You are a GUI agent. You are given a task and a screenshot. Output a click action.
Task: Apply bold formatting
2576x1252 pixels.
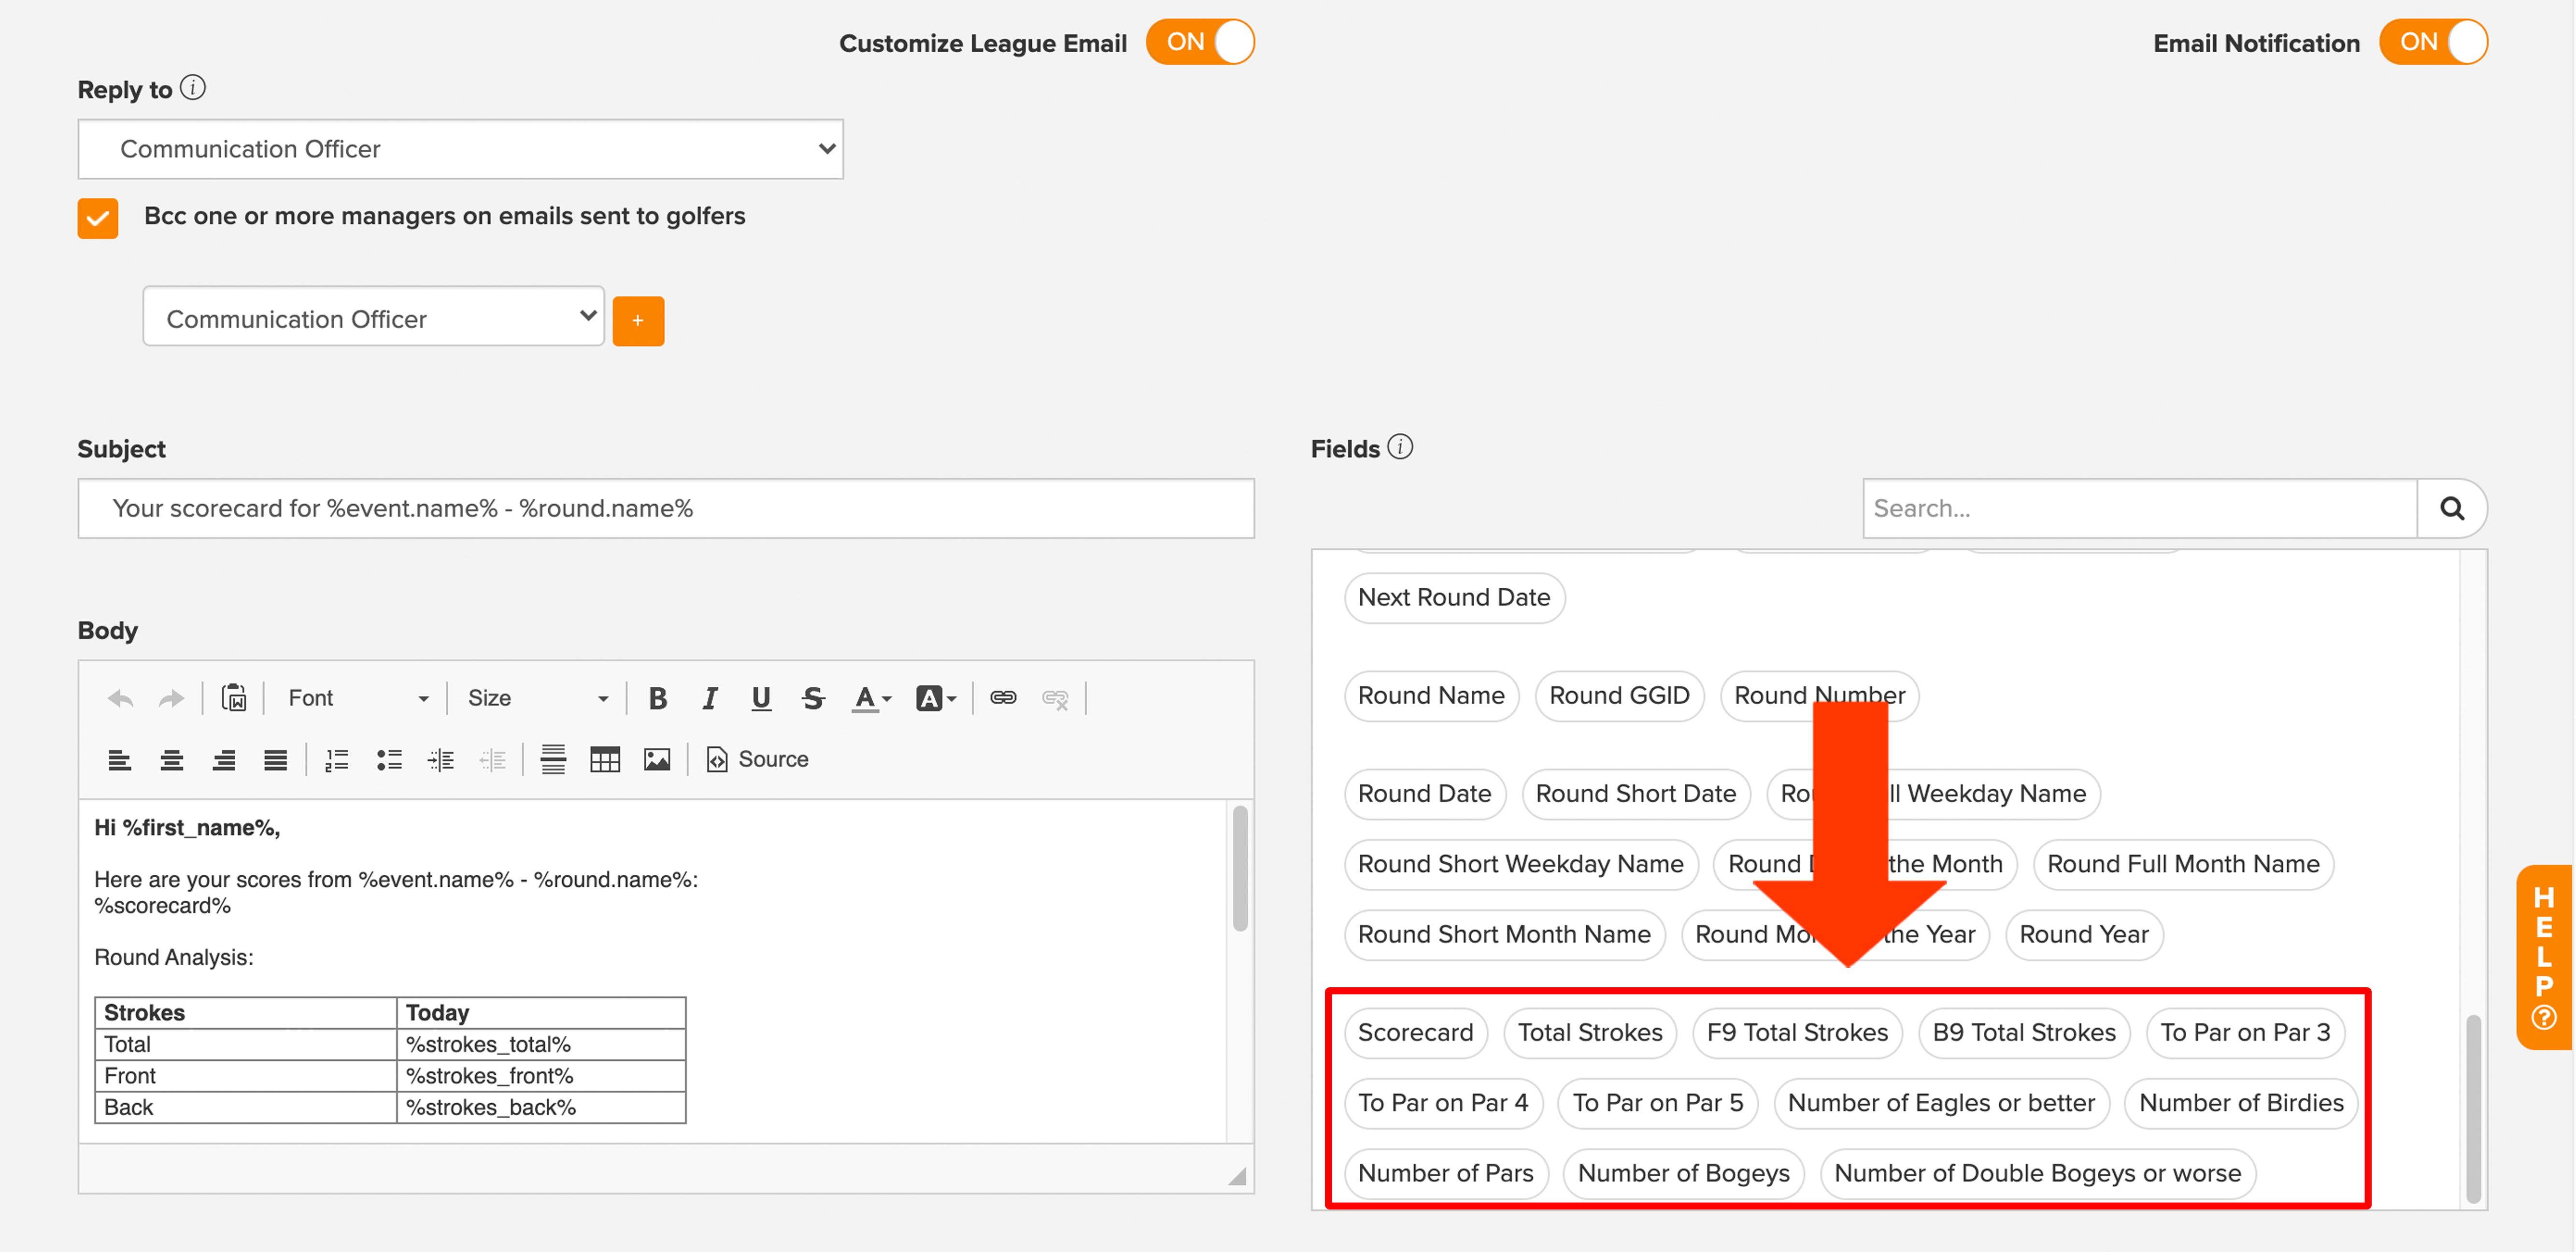(x=657, y=698)
